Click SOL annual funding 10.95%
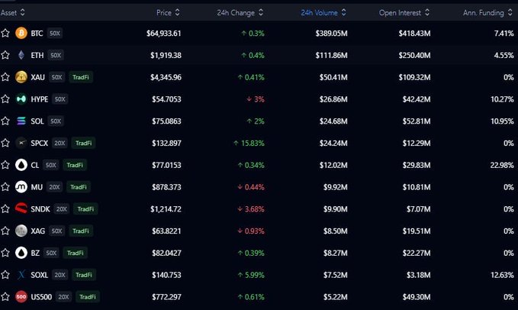Viewport: 518px width, 310px height. pyautogui.click(x=502, y=121)
